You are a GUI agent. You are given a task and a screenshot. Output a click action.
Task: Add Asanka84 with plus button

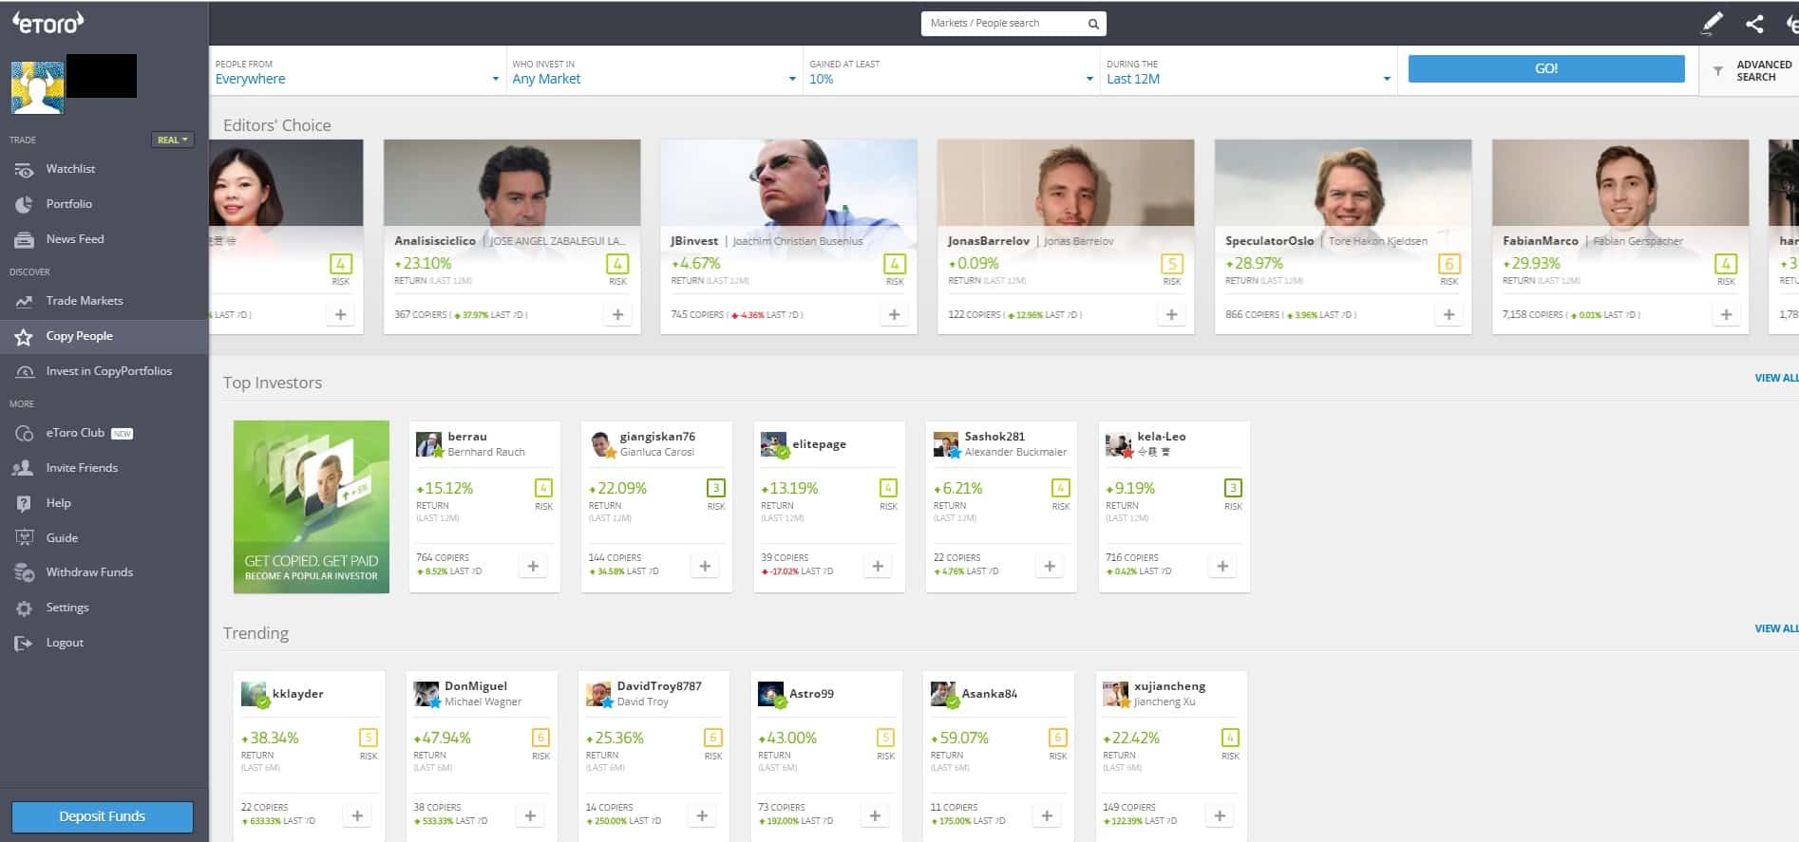tap(1047, 815)
